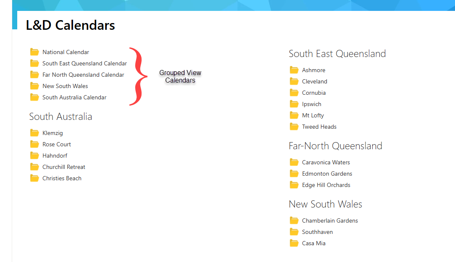Click the New South Wales section heading
455x262 pixels.
[x=325, y=204]
